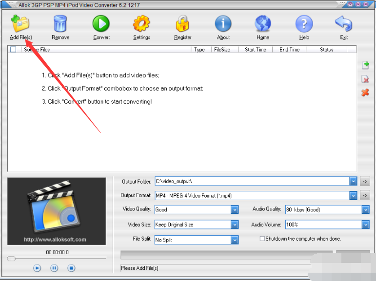Click the http://www.alloksoft.com link
Viewport: 376px width, 281px height.
(x=55, y=239)
